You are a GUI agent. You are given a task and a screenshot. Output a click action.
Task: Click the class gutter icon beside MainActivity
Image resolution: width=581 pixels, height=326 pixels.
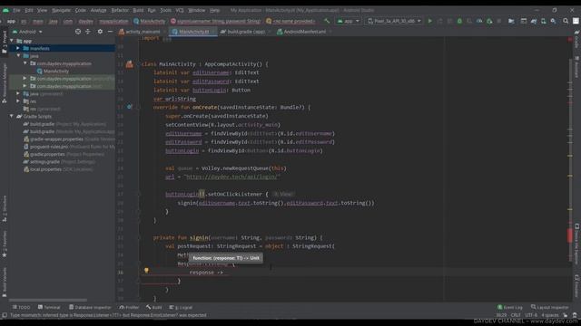[129, 64]
